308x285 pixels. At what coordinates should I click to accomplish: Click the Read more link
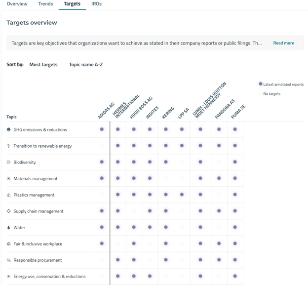[x=283, y=43]
